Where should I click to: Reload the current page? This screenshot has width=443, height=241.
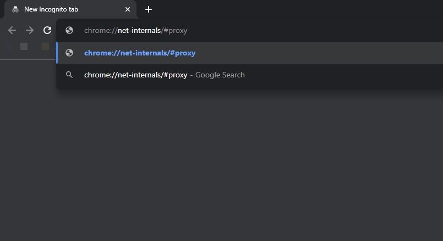47,30
